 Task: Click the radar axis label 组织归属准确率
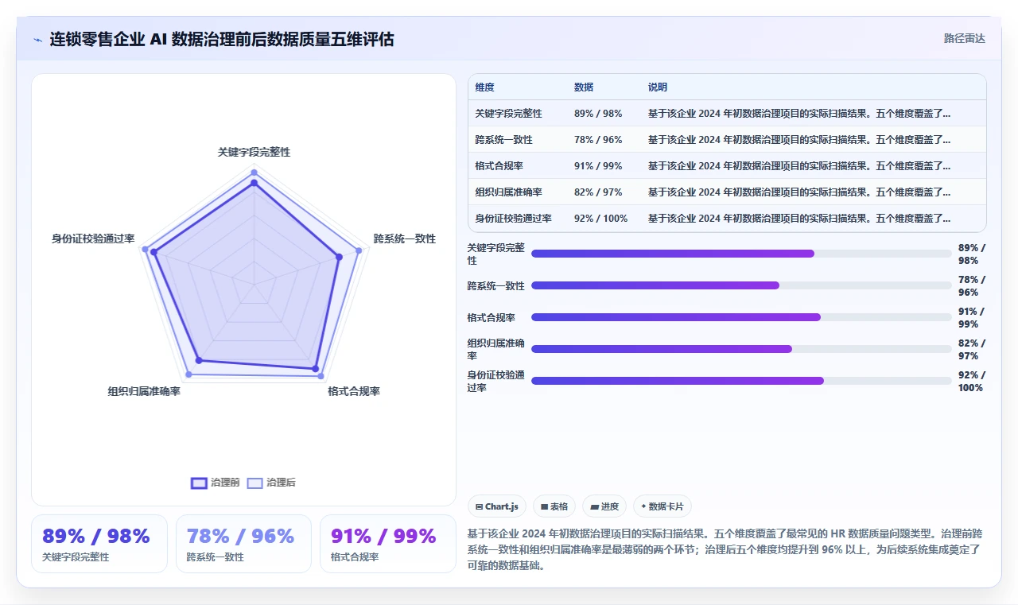pyautogui.click(x=144, y=391)
